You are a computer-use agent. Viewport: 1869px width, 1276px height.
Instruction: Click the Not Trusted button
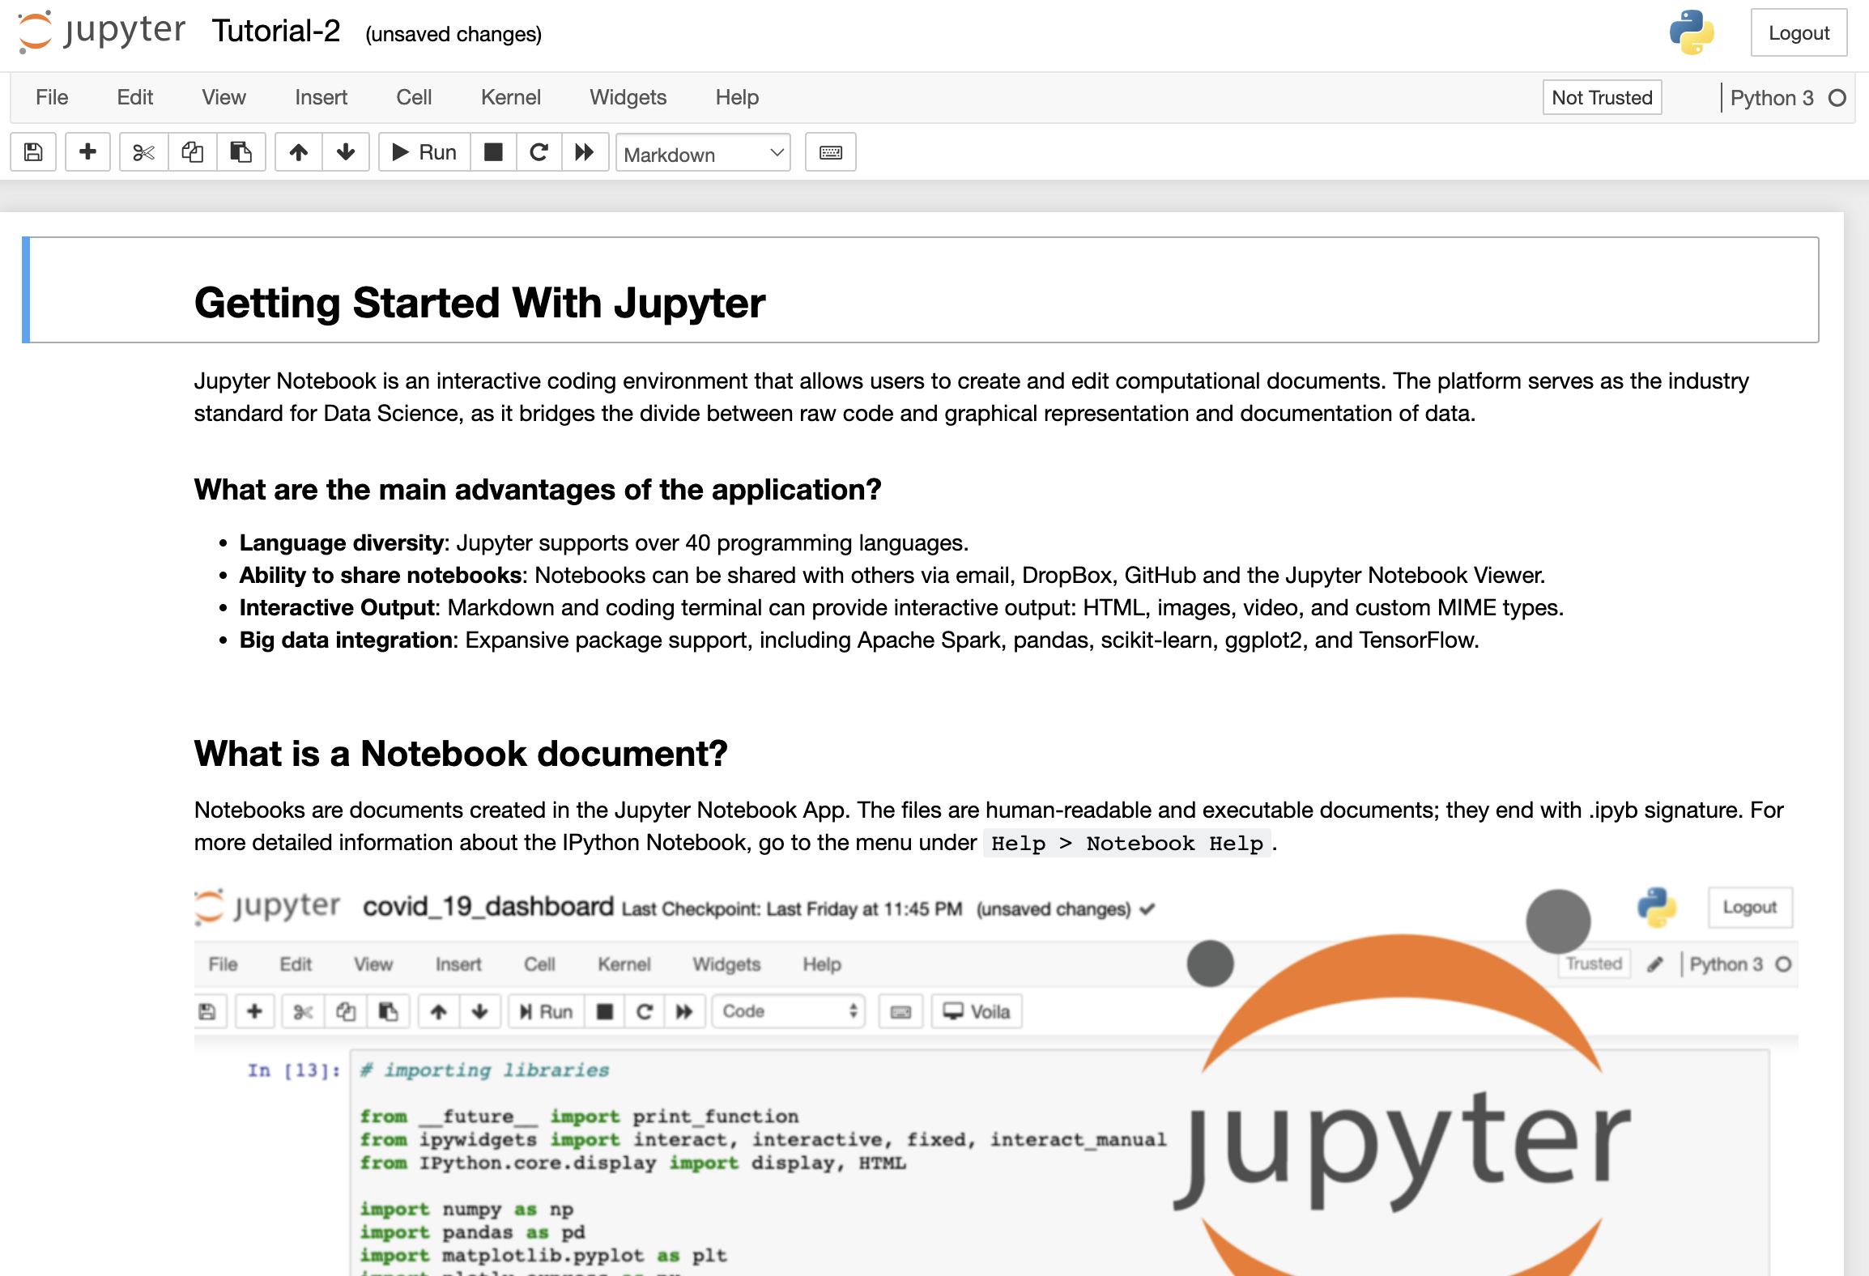[x=1602, y=96]
